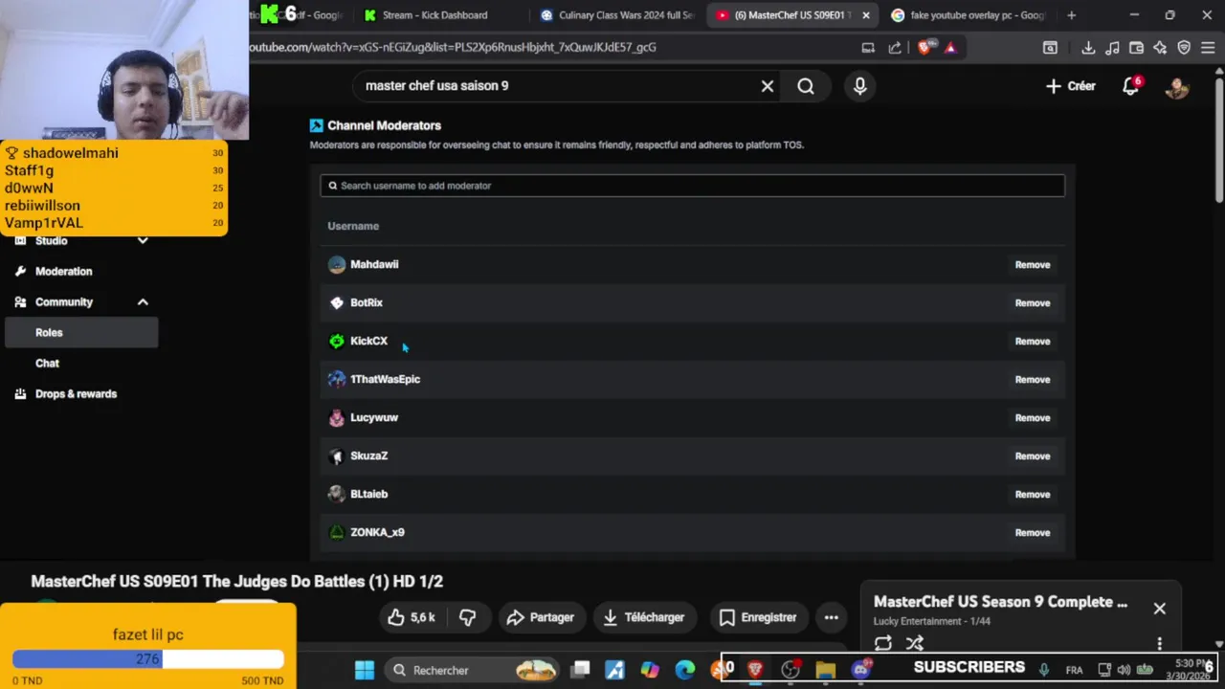Toggle playlist shuffle icon
1225x689 pixels.
[915, 643]
